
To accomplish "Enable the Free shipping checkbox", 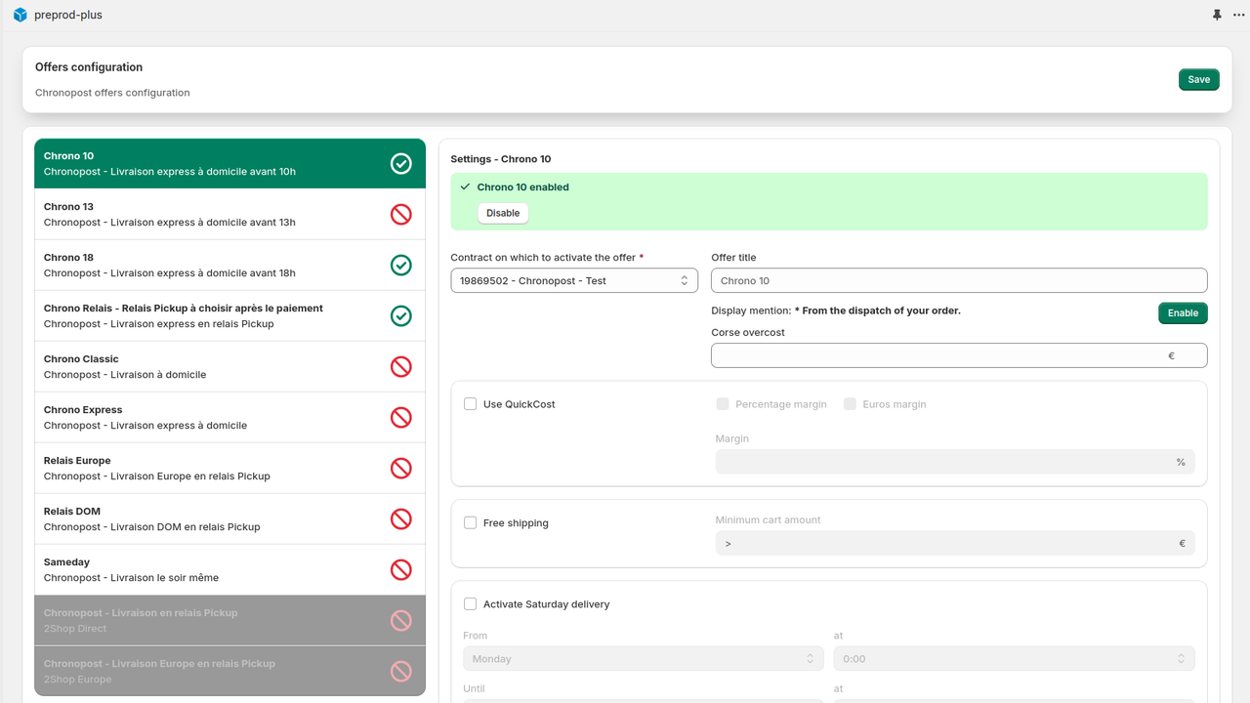I will point(471,523).
